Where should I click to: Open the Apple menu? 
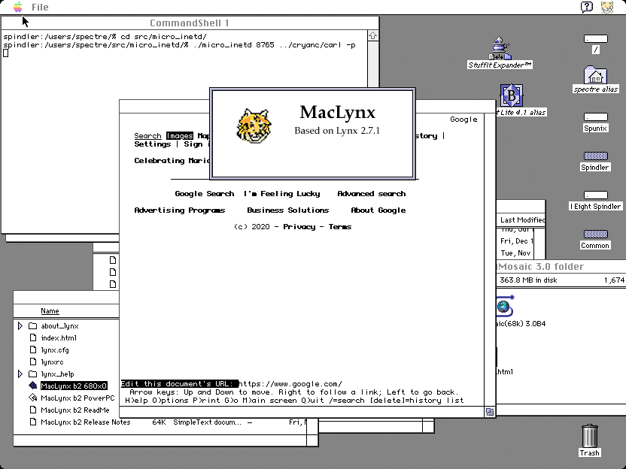[17, 7]
